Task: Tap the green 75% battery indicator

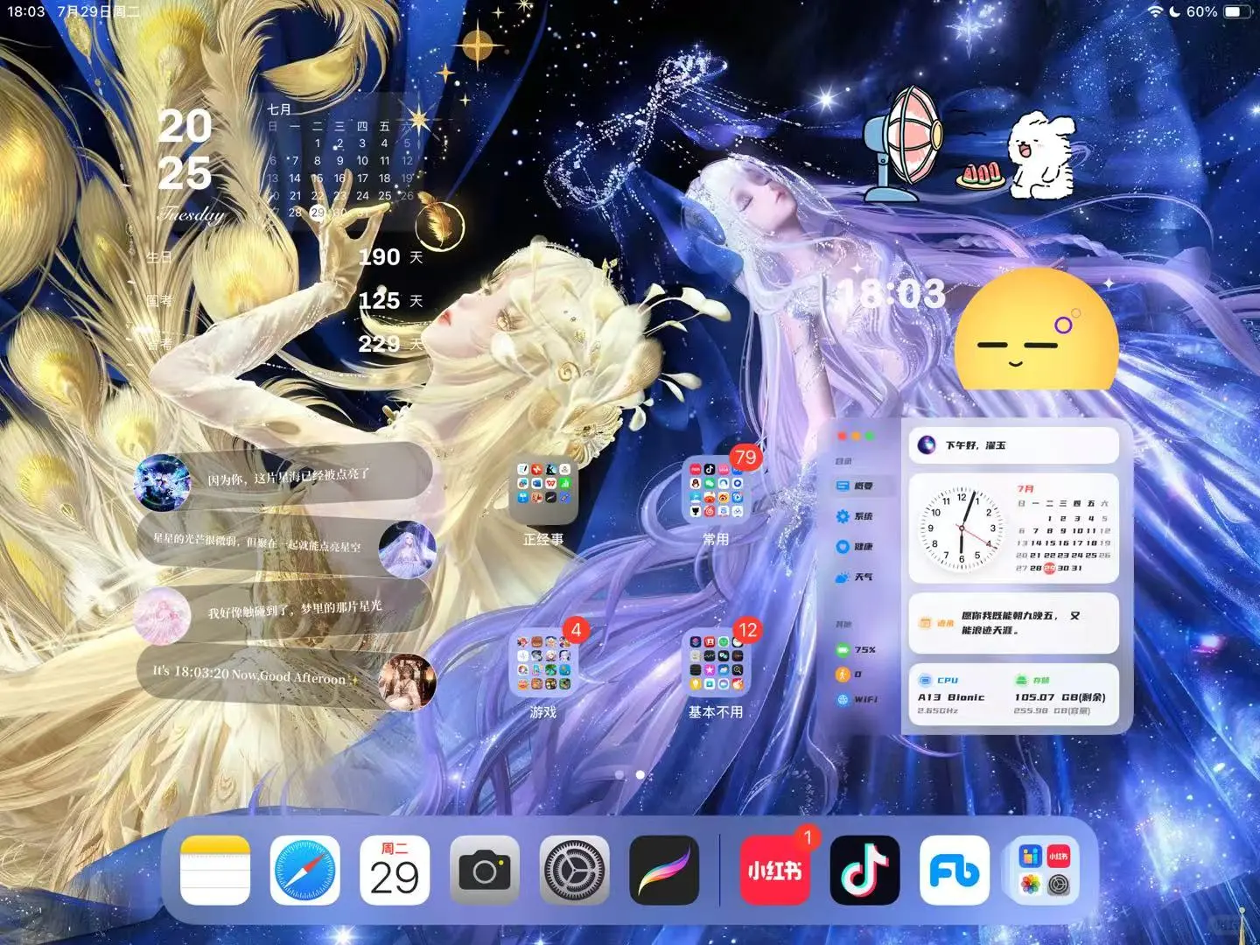Action: [x=855, y=649]
